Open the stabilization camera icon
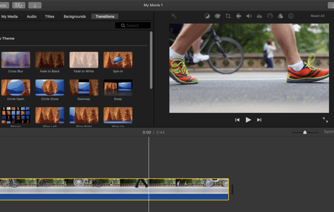The height and width of the screenshot is (212, 334). coord(239,16)
